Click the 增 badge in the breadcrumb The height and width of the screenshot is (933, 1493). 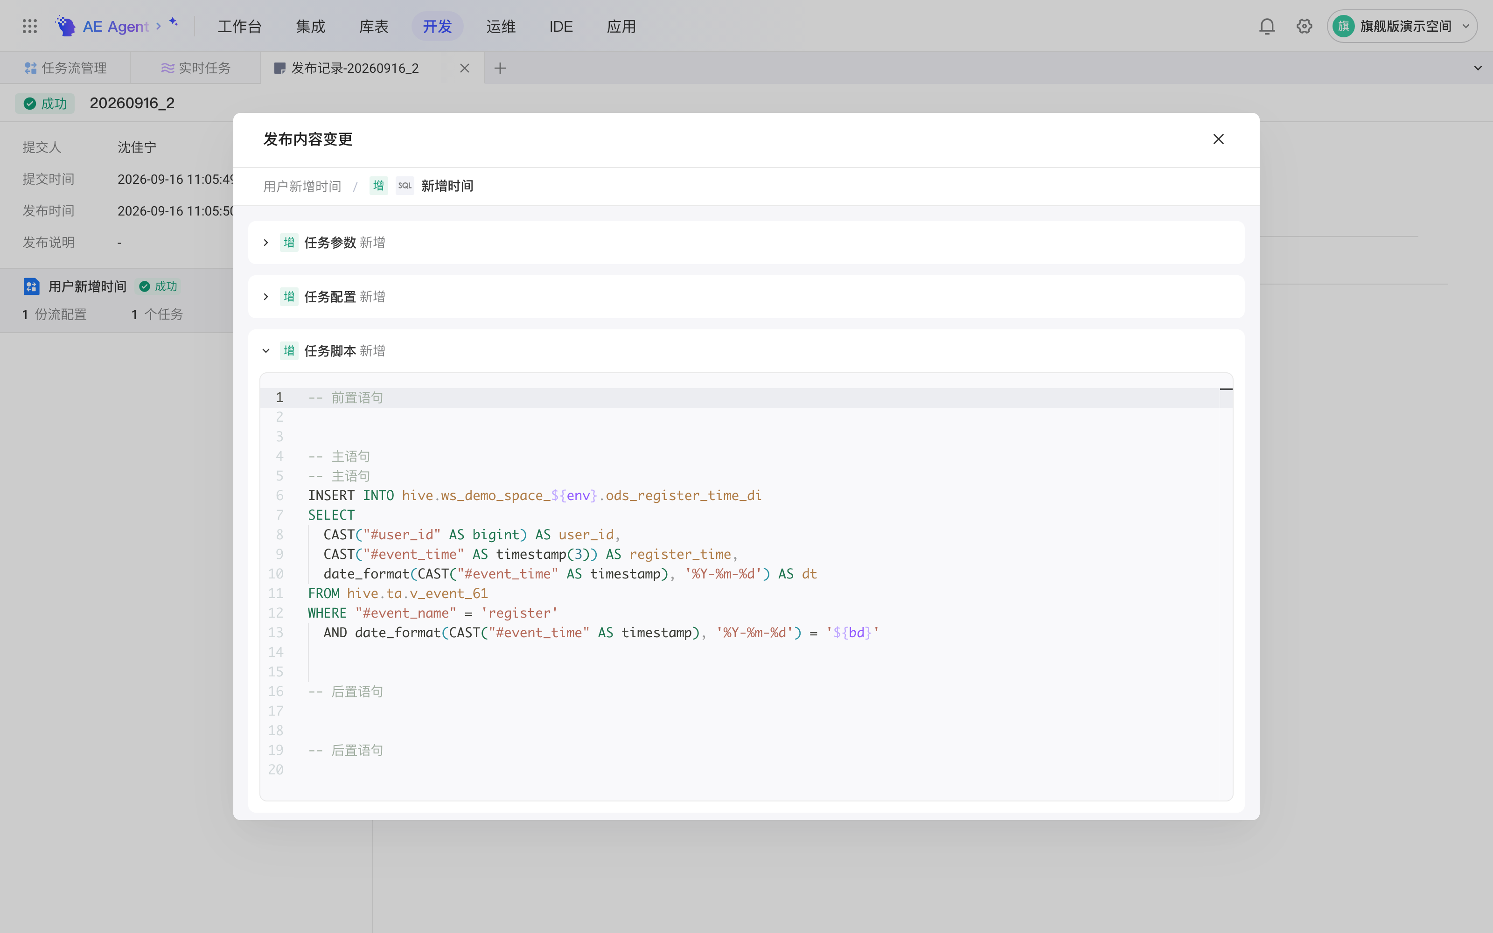(379, 186)
